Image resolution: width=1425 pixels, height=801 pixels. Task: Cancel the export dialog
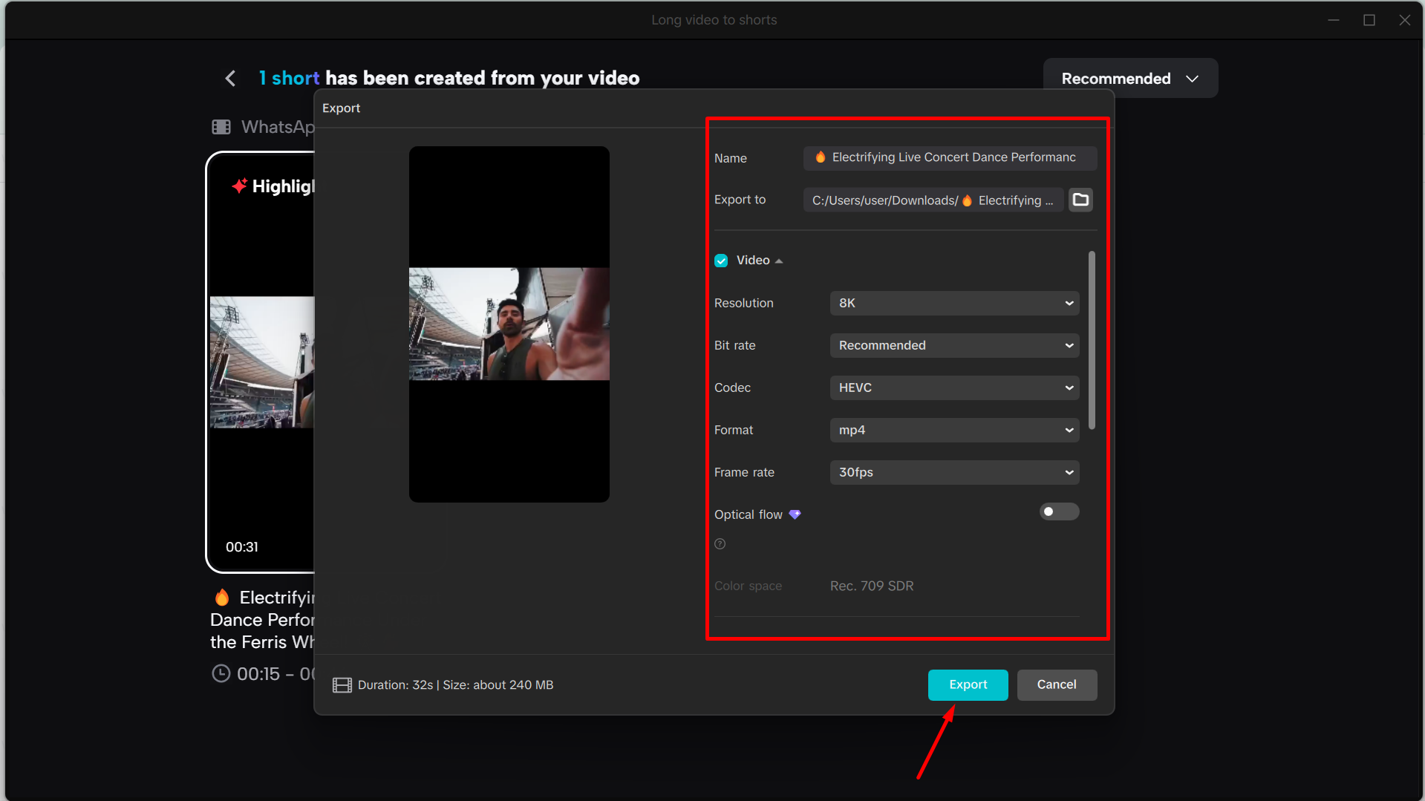1056,684
